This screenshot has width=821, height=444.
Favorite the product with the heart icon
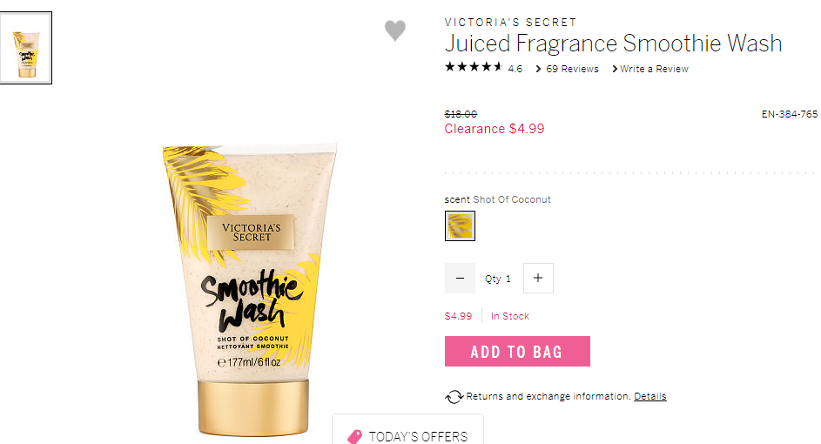point(394,30)
